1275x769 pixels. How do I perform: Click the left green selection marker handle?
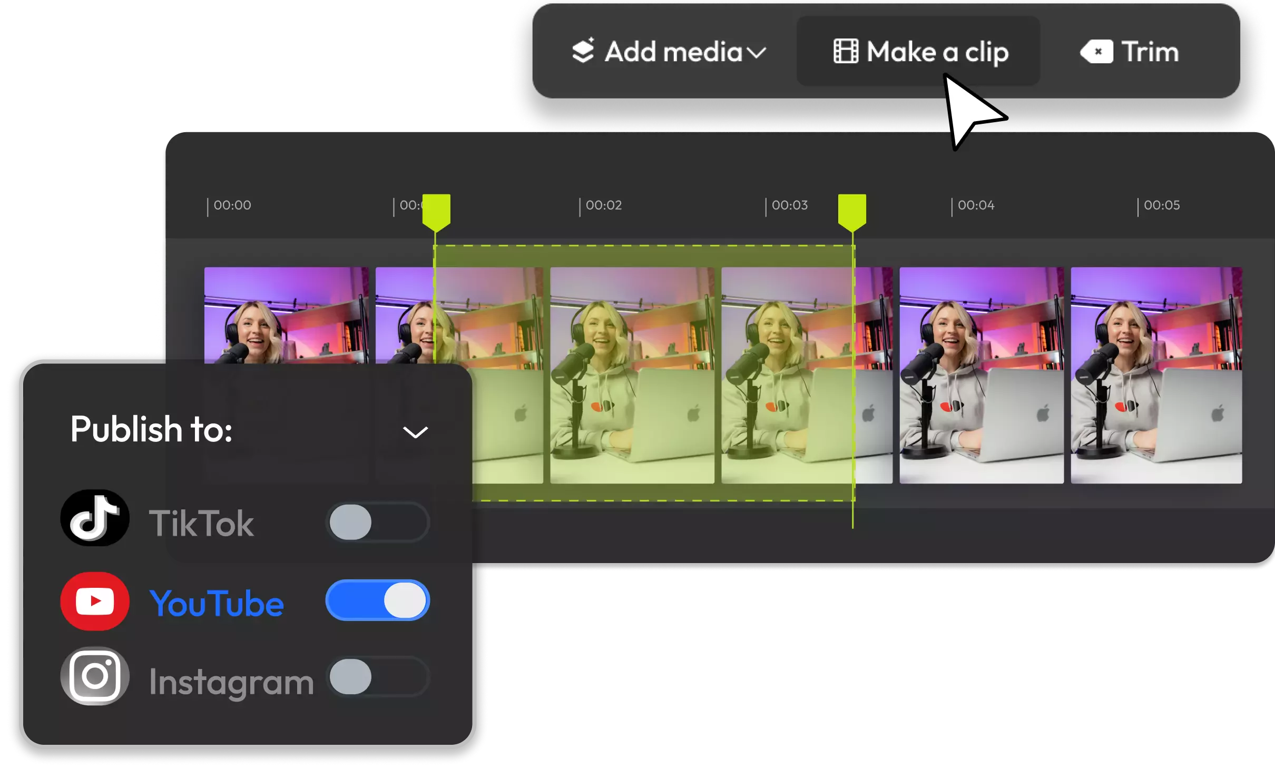[x=436, y=211]
